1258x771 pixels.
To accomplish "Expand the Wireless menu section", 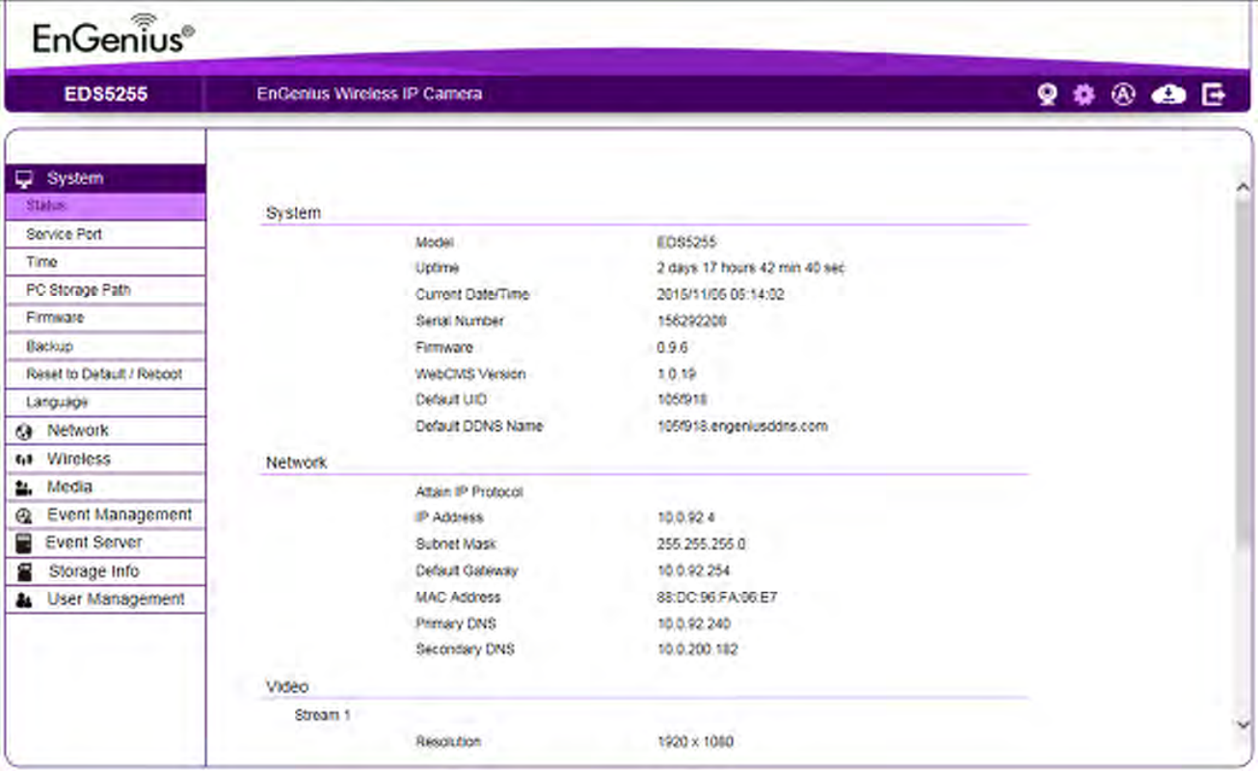I will [105, 460].
